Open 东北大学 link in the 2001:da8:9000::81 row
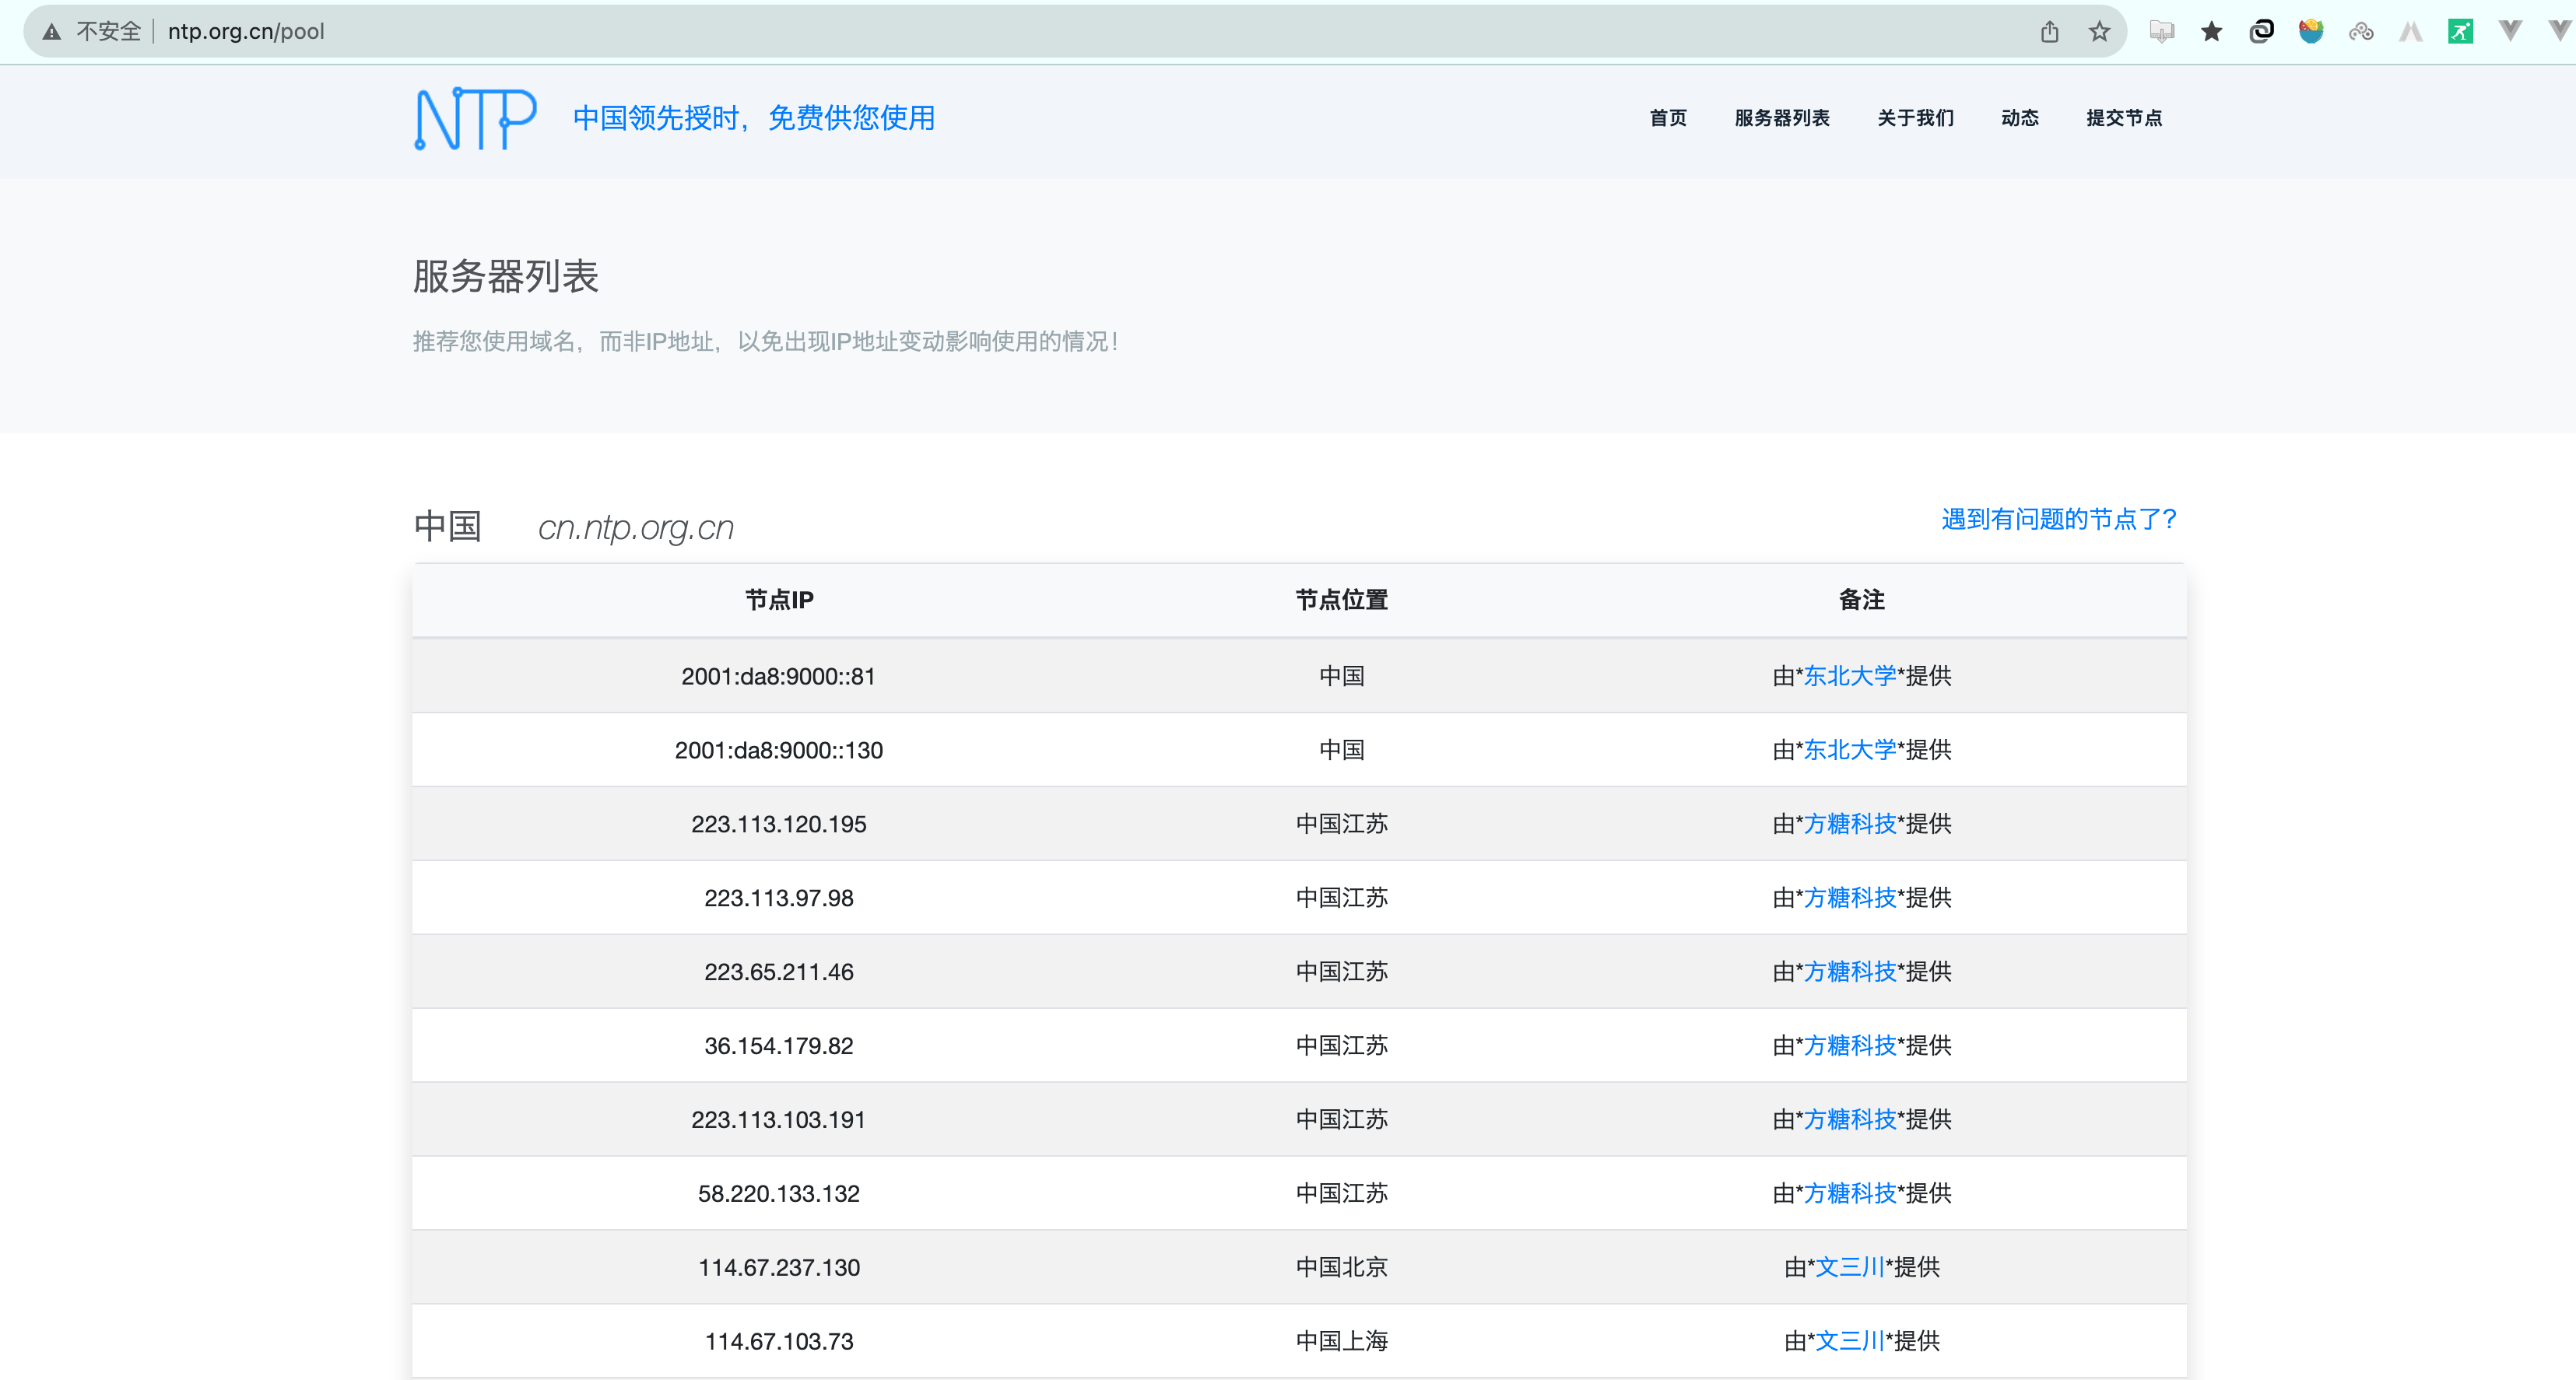The image size is (2576, 1380). 1849,675
